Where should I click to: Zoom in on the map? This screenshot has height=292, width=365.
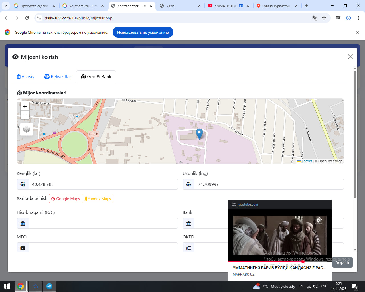(x=25, y=106)
